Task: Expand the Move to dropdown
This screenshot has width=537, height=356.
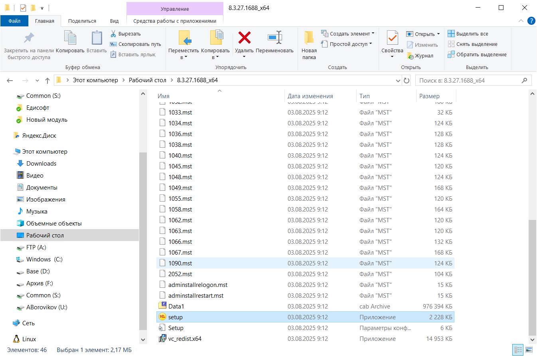Action: point(183,57)
